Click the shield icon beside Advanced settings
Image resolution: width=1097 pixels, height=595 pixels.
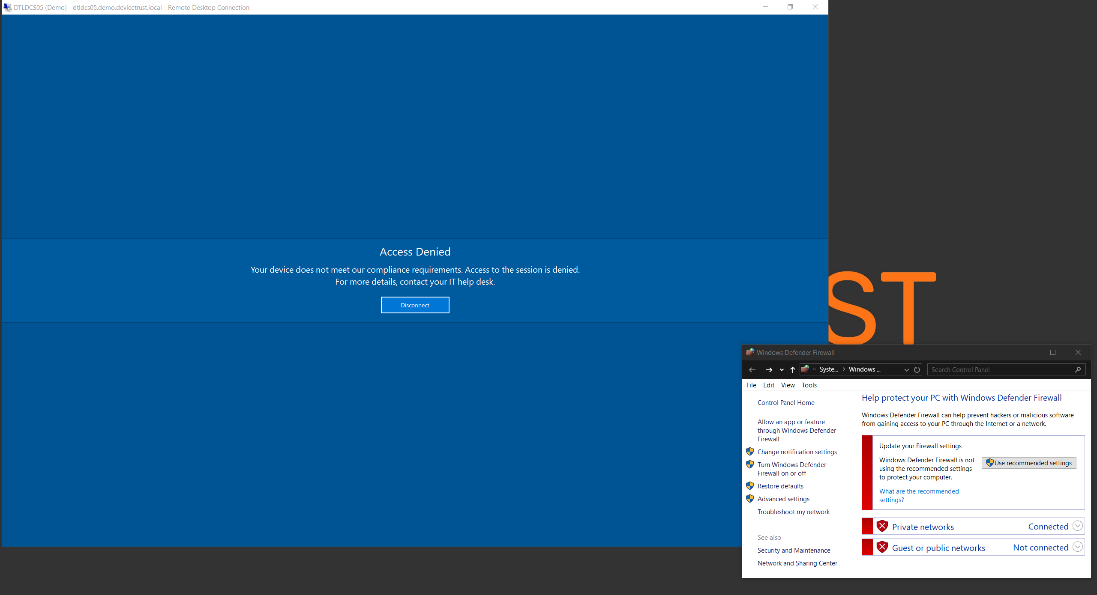[750, 499]
